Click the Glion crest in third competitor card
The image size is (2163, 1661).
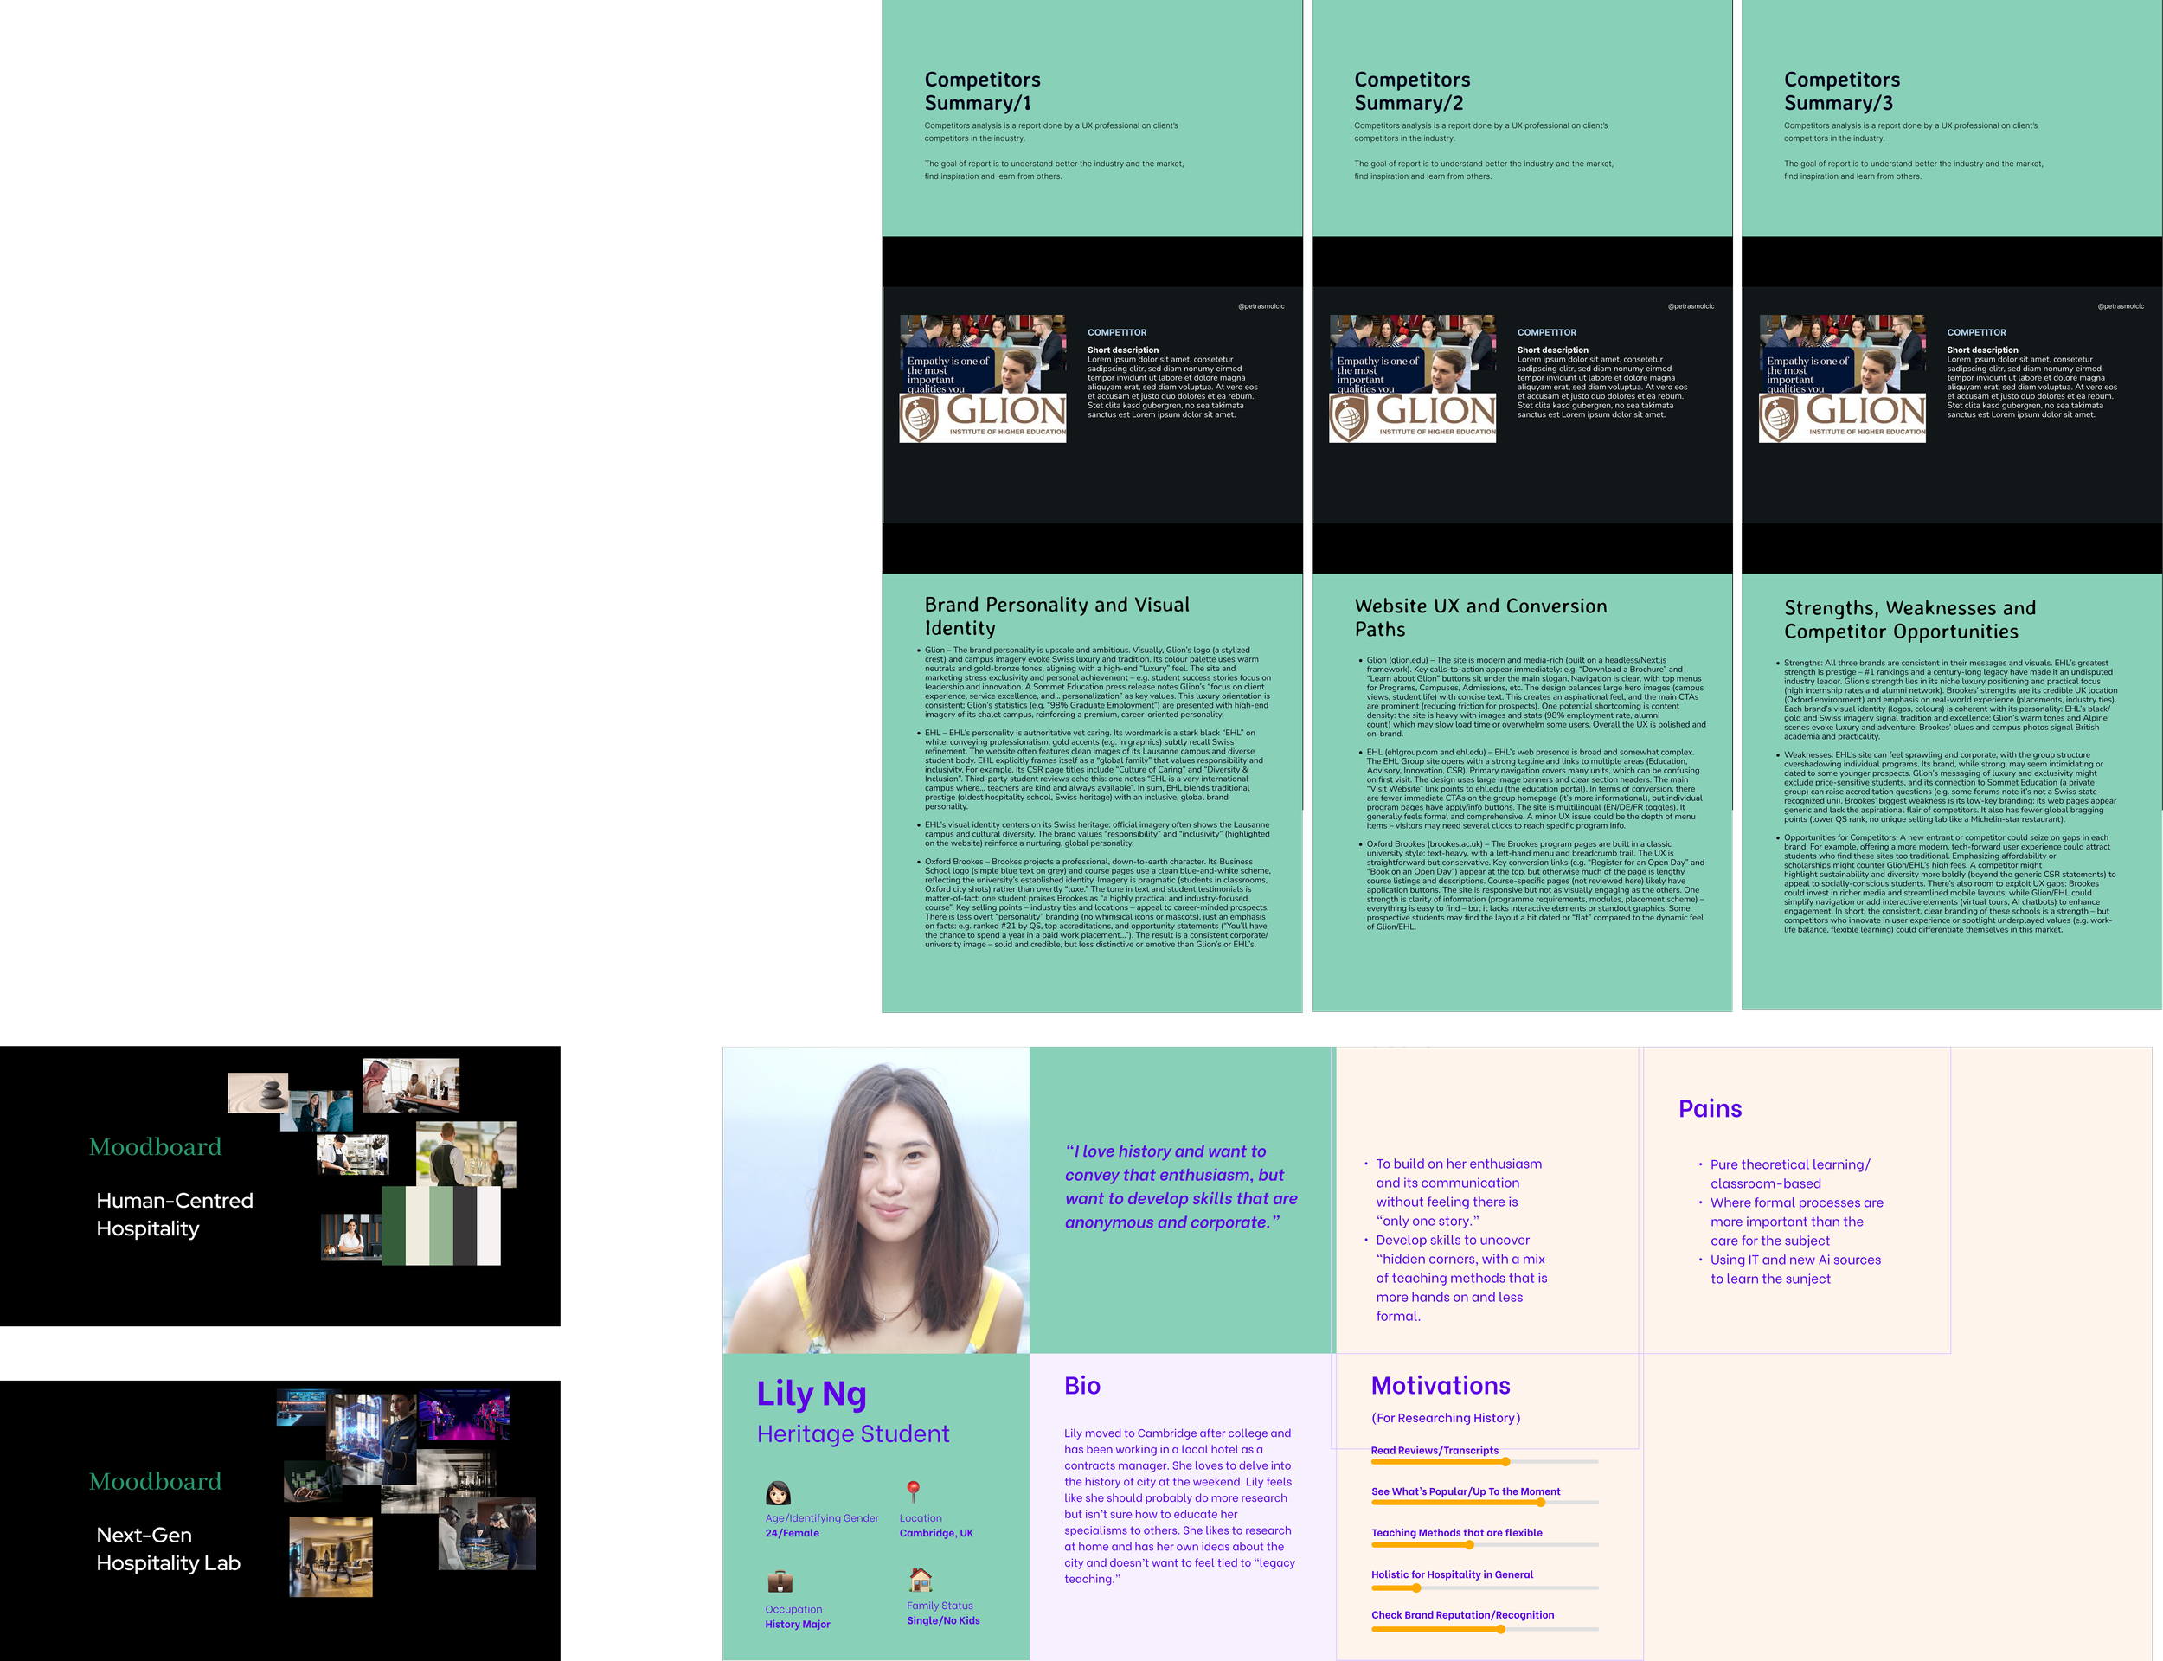tap(1779, 417)
